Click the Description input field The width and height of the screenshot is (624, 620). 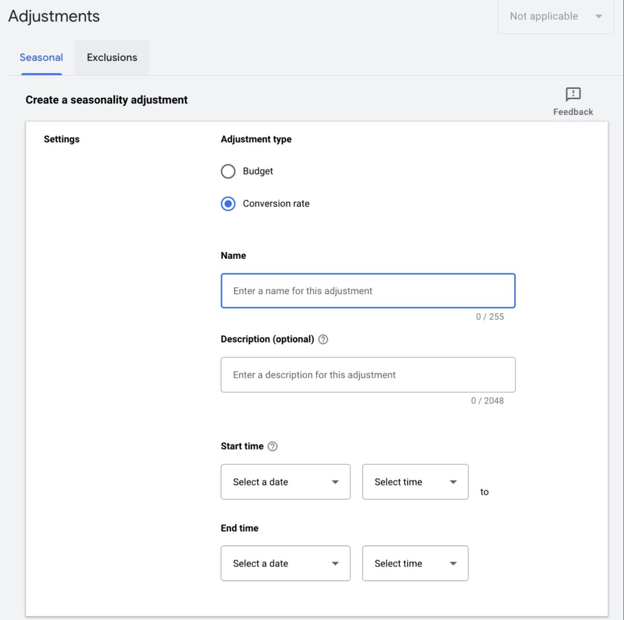368,374
